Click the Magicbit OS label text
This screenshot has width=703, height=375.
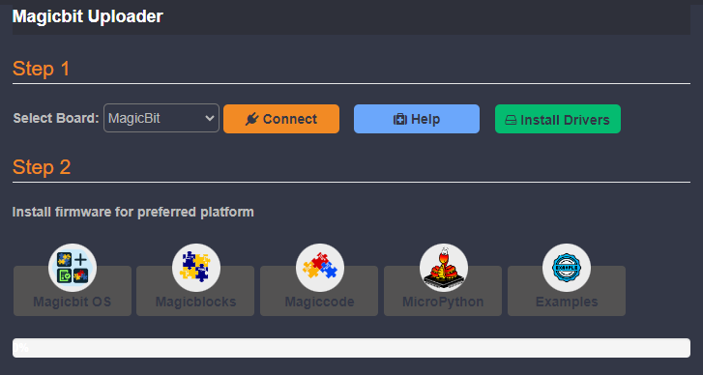pos(73,302)
